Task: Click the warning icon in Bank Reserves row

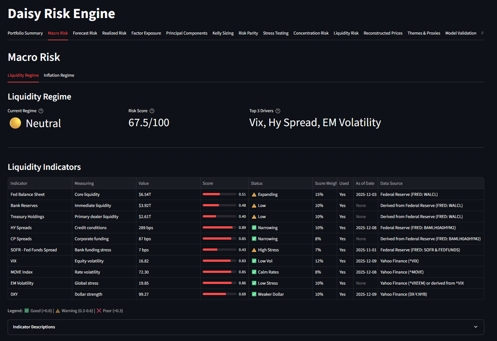Action: tap(254, 206)
